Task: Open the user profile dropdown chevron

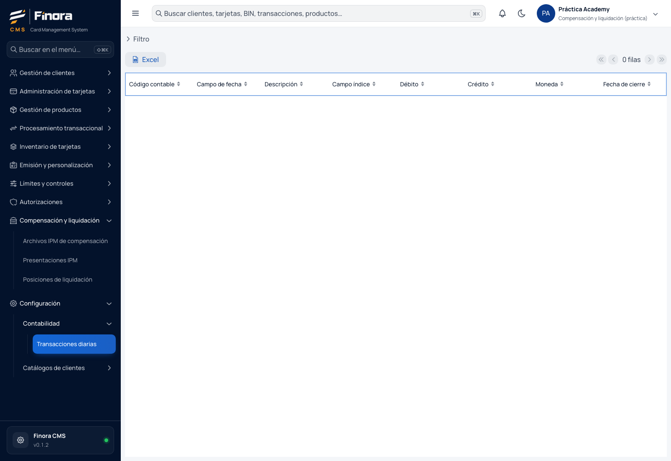Action: coord(655,14)
